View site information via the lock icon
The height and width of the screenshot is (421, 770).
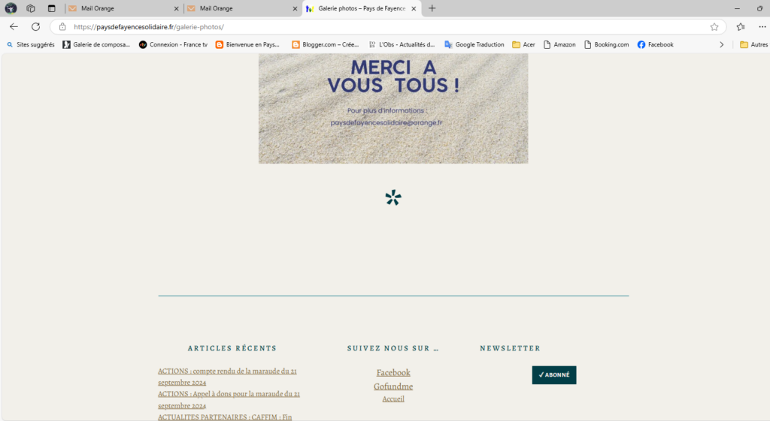pos(63,27)
